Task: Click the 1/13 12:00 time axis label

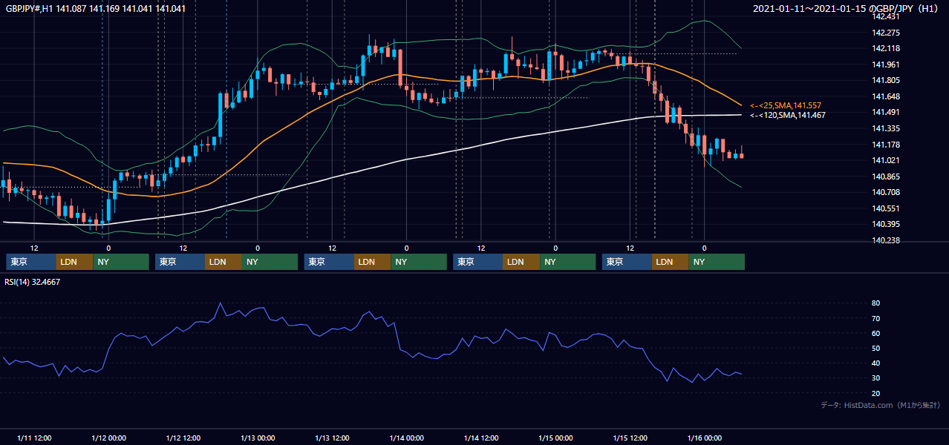Action: pyautogui.click(x=332, y=438)
